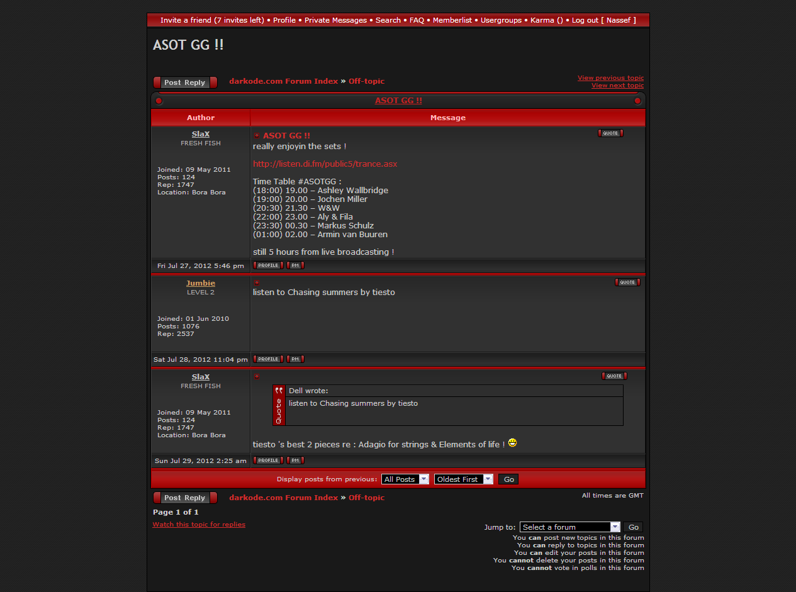Image resolution: width=796 pixels, height=592 pixels.
Task: Click PM button under Jumbie's post
Action: pos(295,359)
